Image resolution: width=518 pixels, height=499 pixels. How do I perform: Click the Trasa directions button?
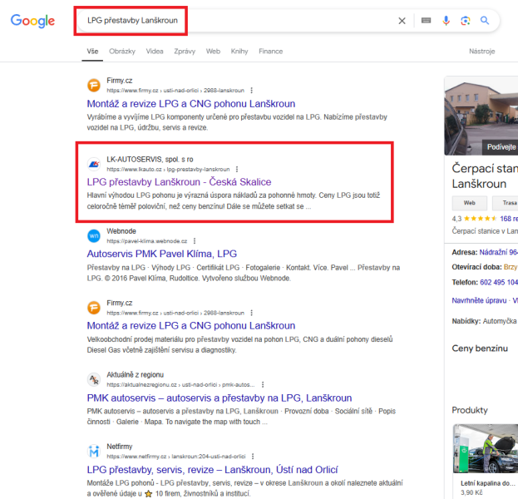tap(506, 203)
